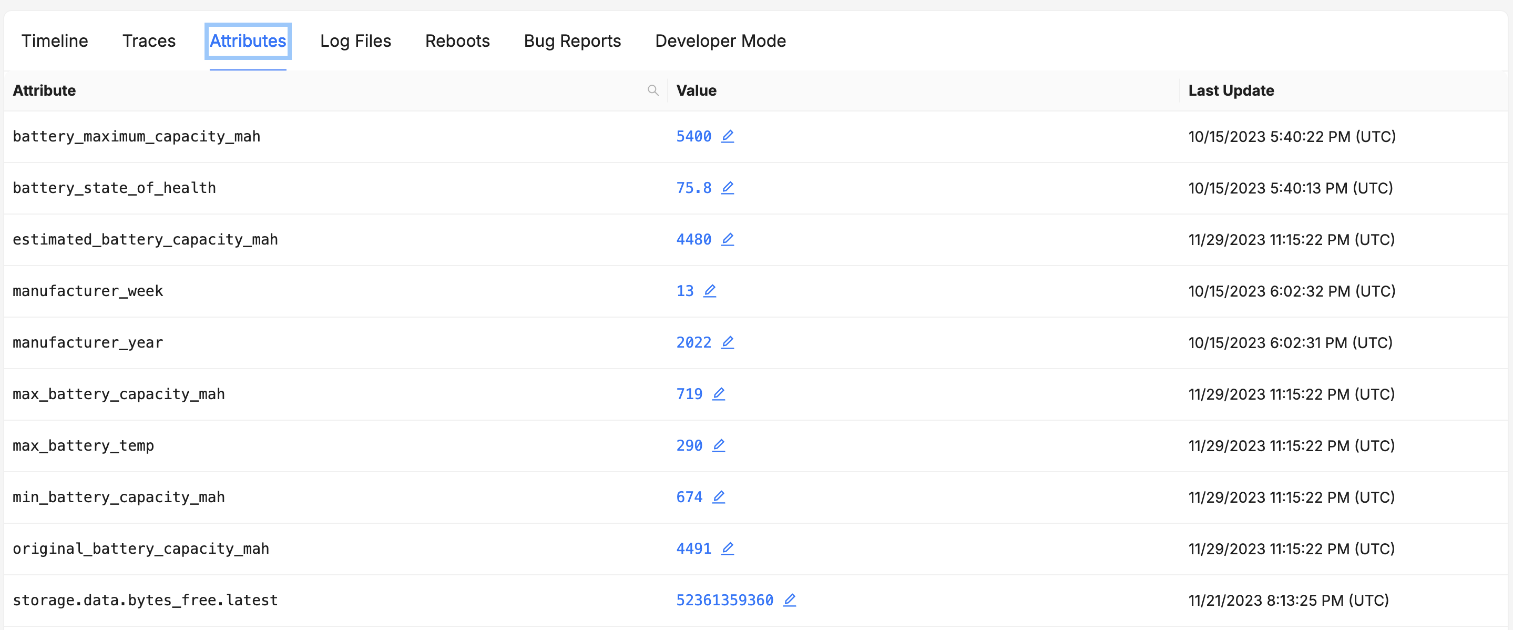Image resolution: width=1513 pixels, height=630 pixels.
Task: Edit manufacturer_year value via pencil icon
Action: click(727, 343)
